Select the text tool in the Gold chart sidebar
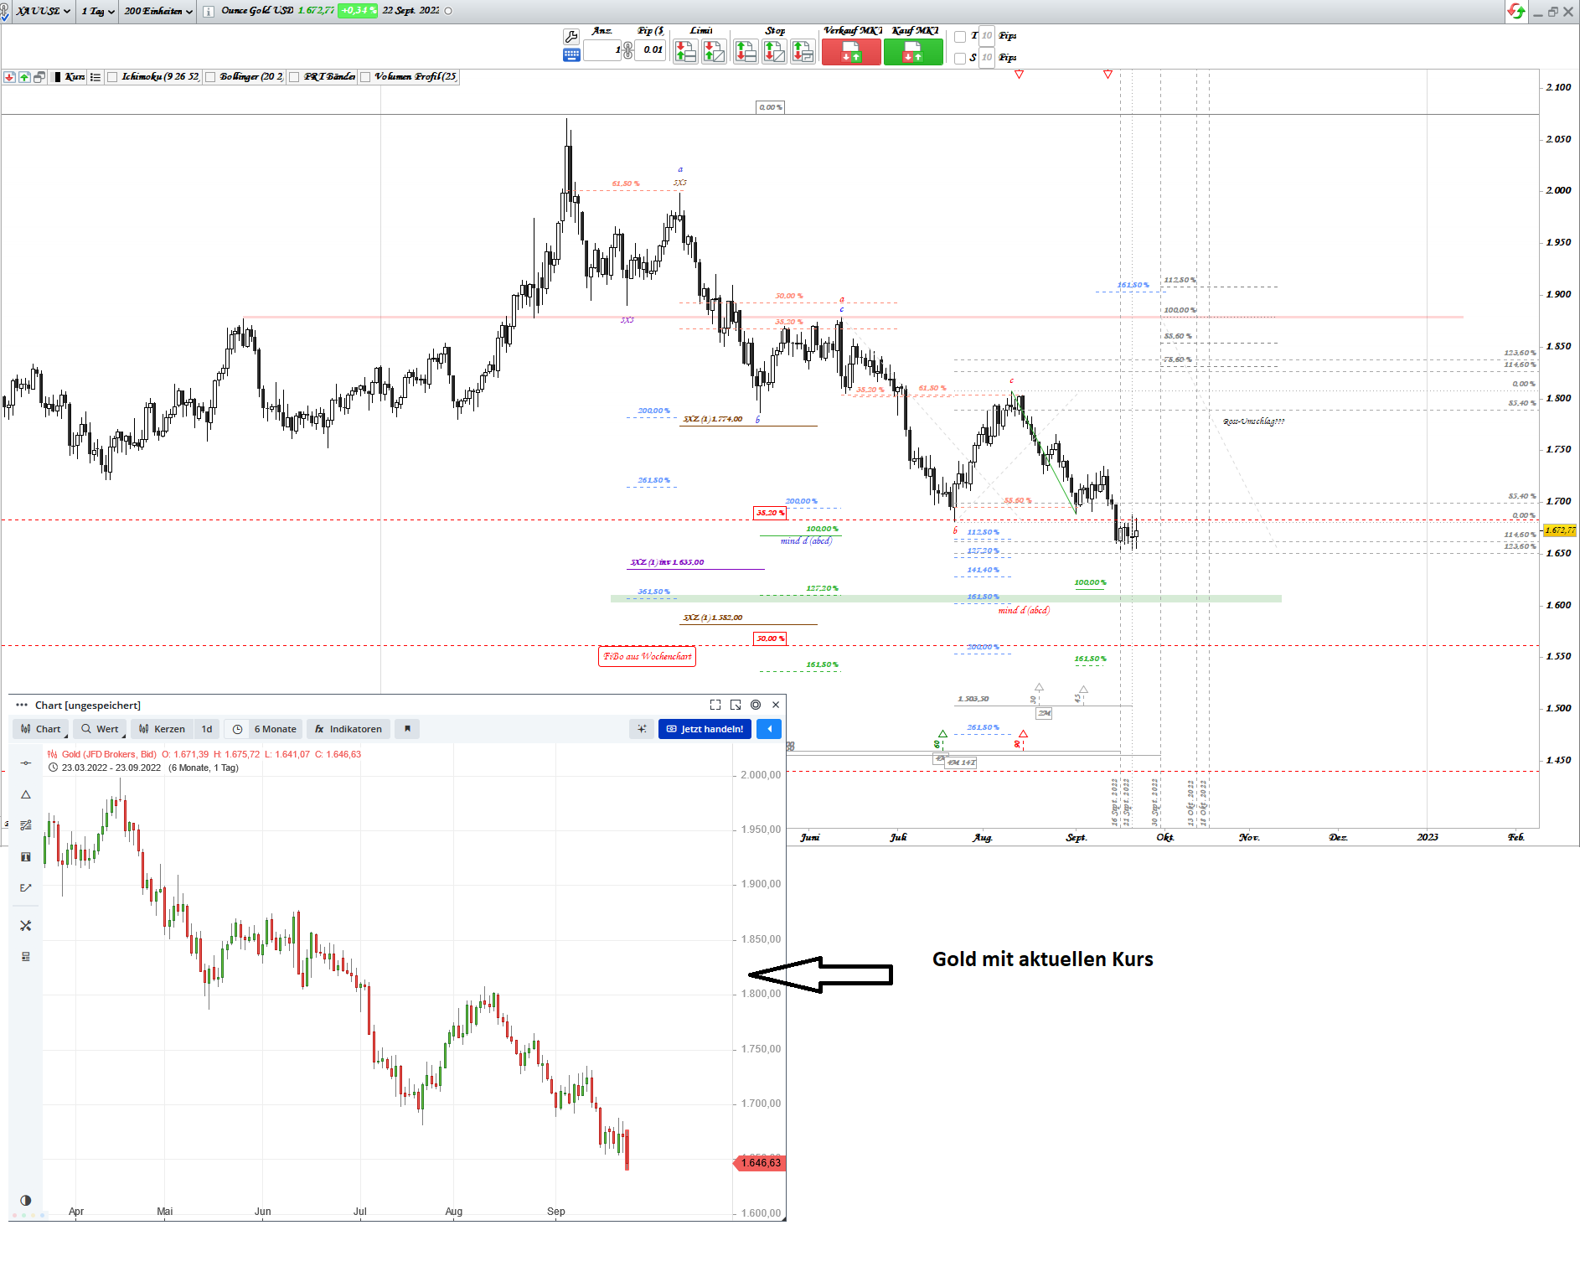 (x=26, y=856)
